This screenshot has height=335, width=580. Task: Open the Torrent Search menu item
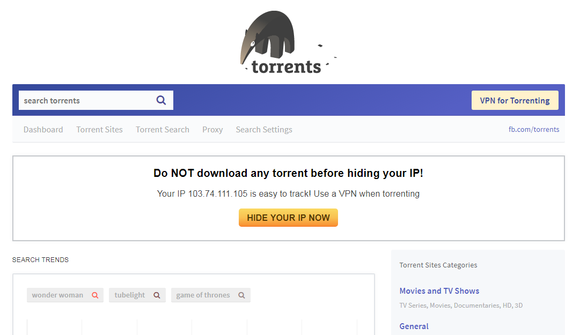coord(163,130)
